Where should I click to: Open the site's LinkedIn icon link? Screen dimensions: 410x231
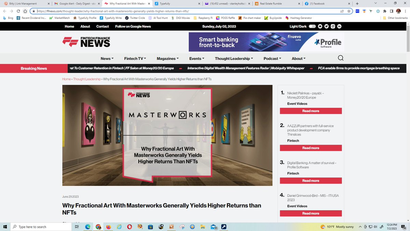[x=339, y=26]
